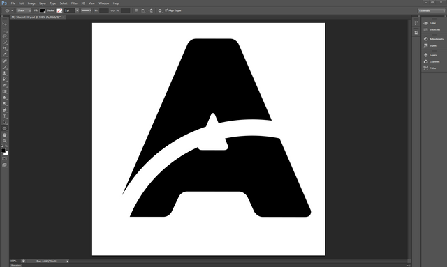Change the screen mode icon

pyautogui.click(x=5, y=165)
